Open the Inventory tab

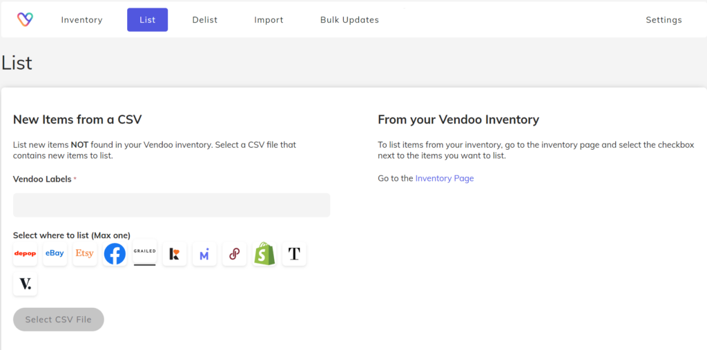point(81,20)
